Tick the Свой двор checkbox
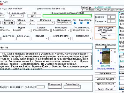 [x=22, y=87]
